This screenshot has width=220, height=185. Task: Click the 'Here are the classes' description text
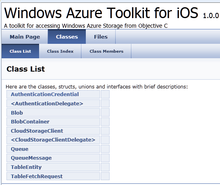pos(97,87)
